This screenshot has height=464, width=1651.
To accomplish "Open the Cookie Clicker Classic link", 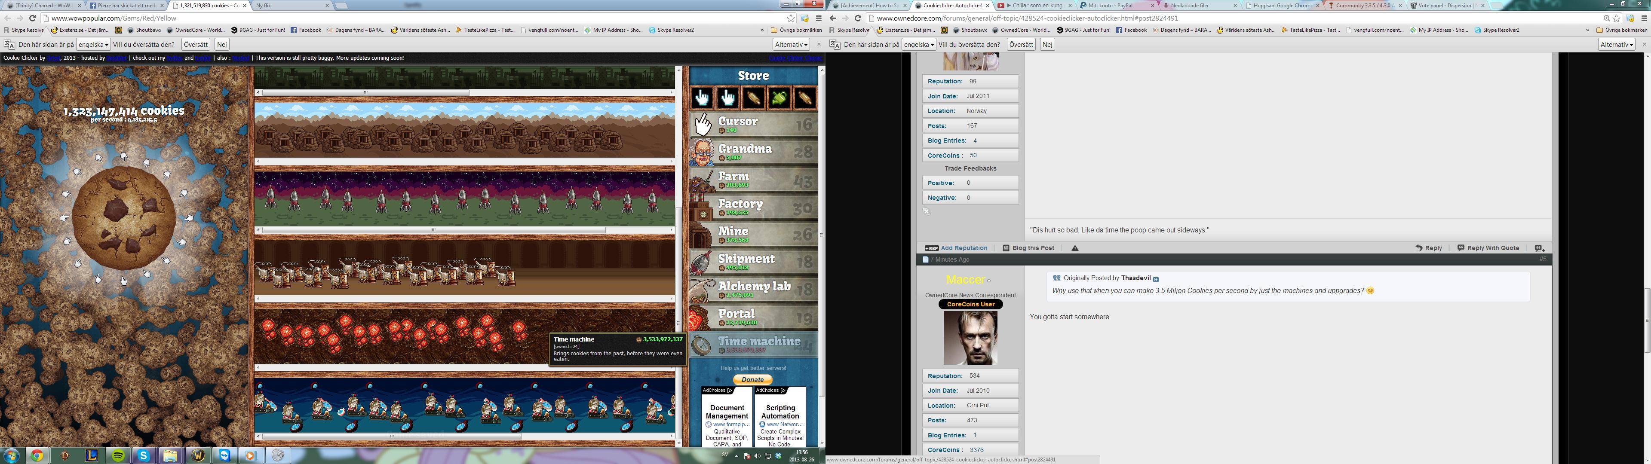I will 795,58.
